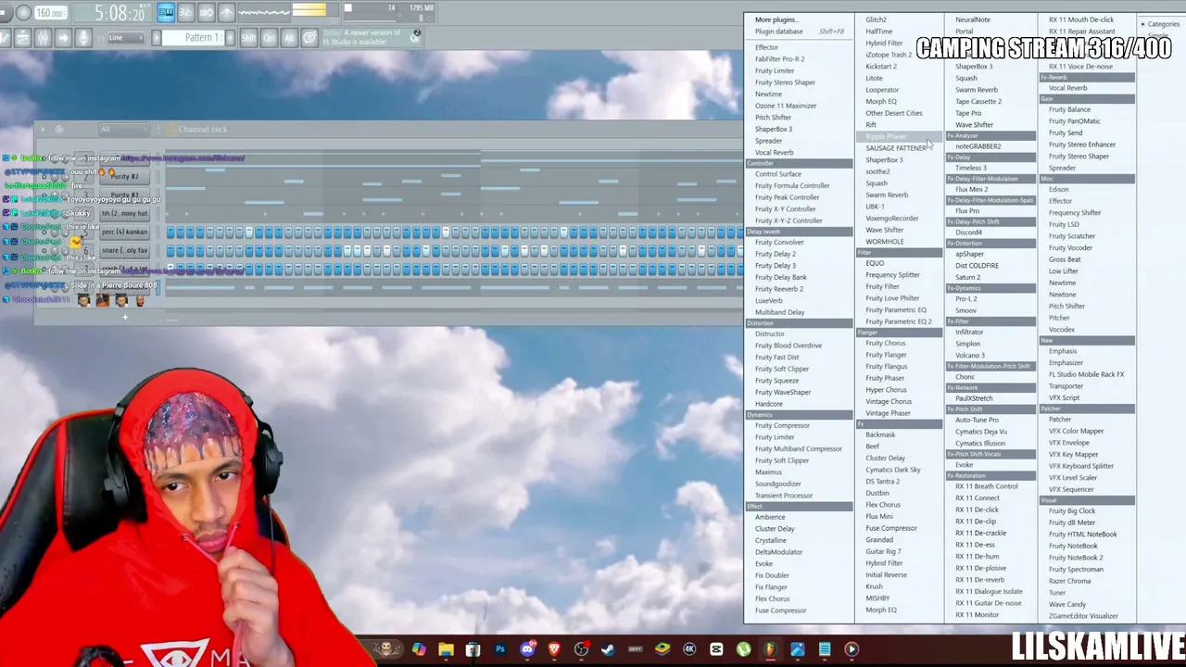
Task: Open the playlist view icon in toolbar
Action: [22, 38]
